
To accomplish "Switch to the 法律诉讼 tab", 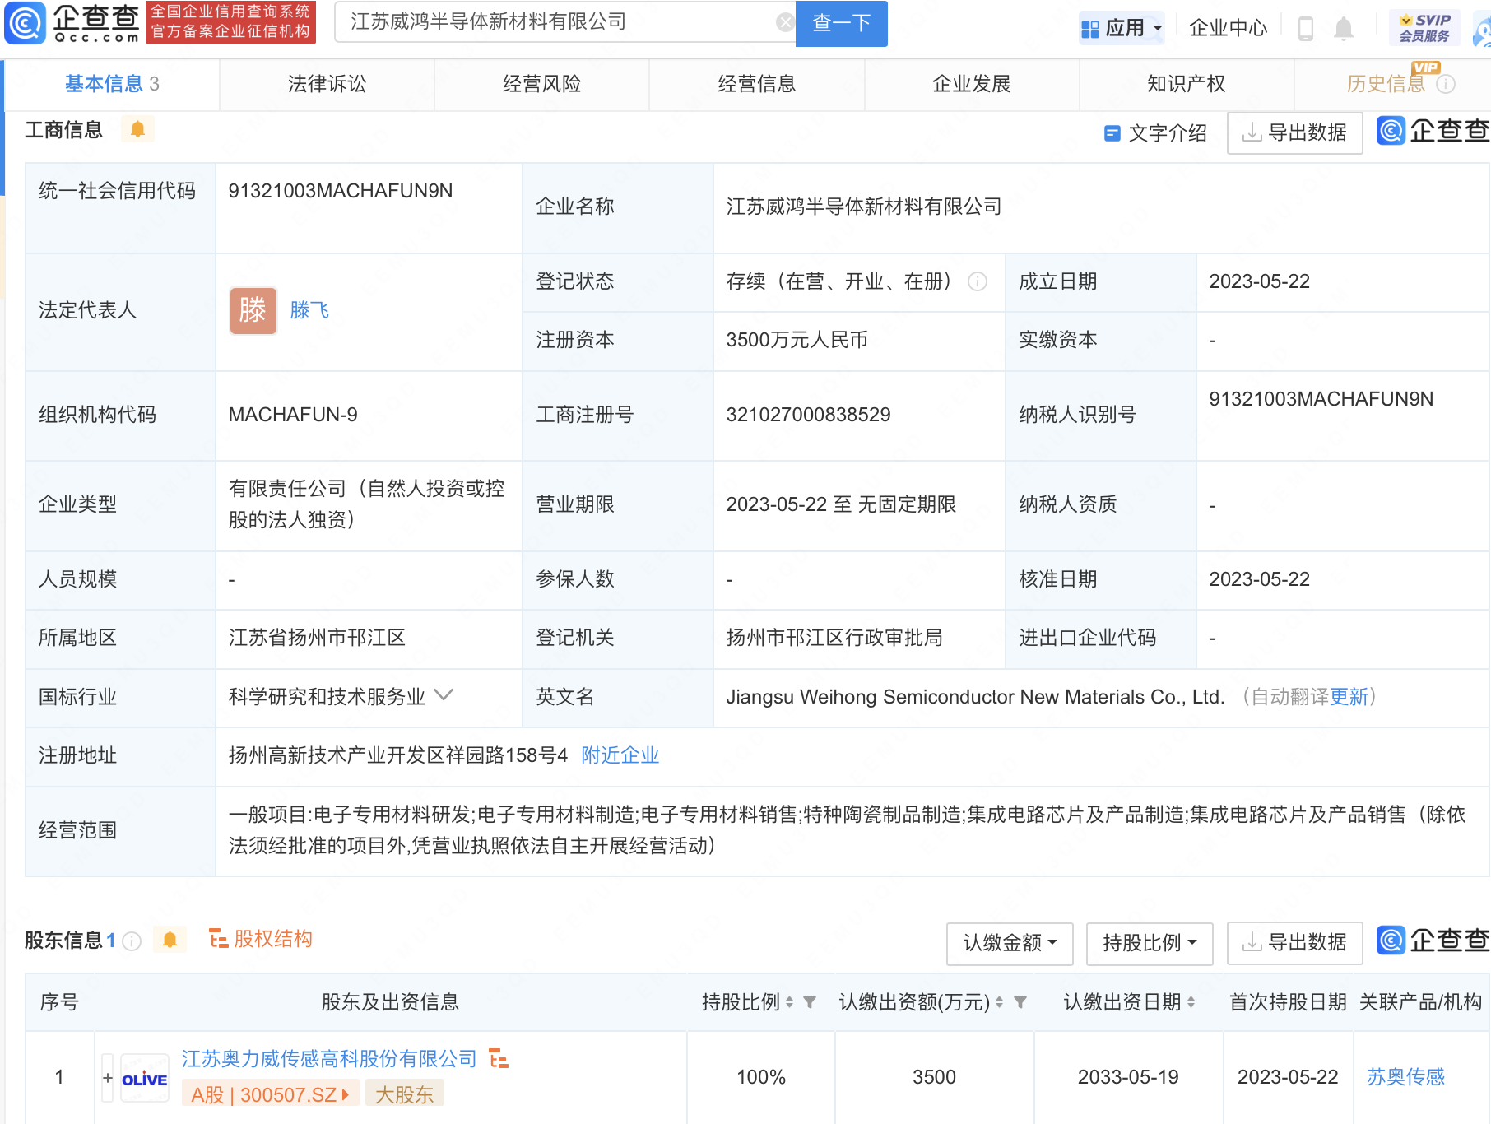I will click(326, 84).
